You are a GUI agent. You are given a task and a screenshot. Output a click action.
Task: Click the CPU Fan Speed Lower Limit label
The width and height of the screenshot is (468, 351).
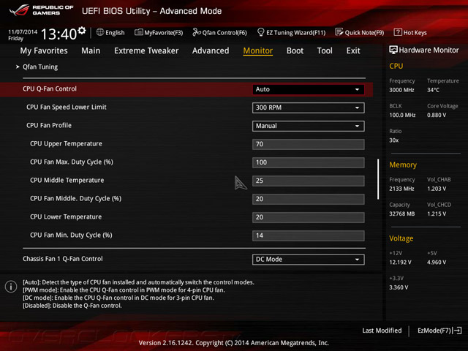[67, 107]
